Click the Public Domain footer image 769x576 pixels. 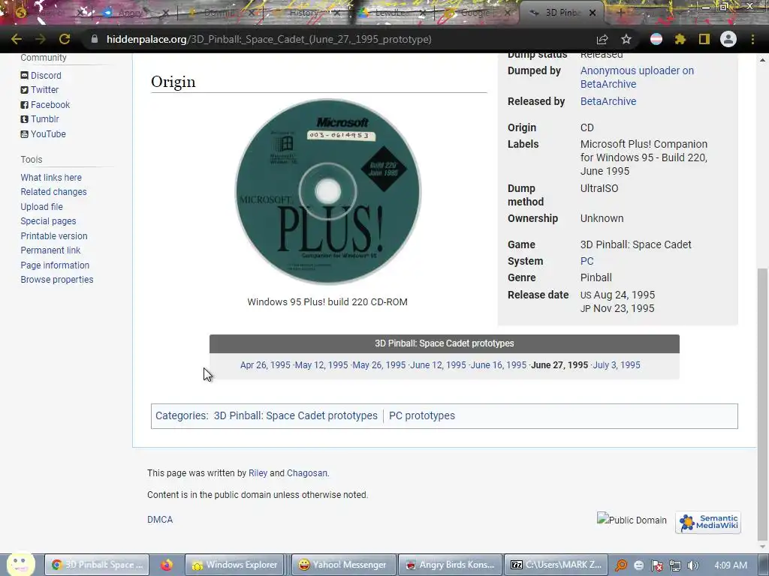tap(632, 520)
